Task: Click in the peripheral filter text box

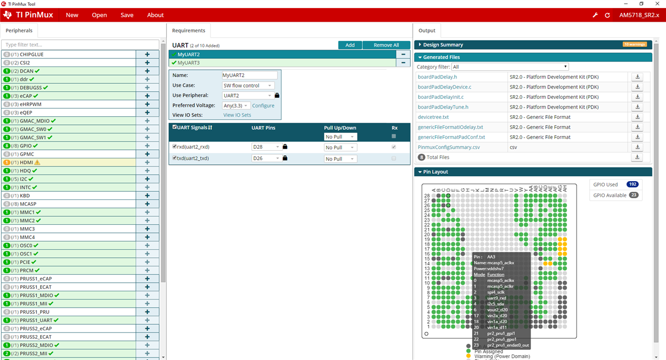Action: point(80,45)
